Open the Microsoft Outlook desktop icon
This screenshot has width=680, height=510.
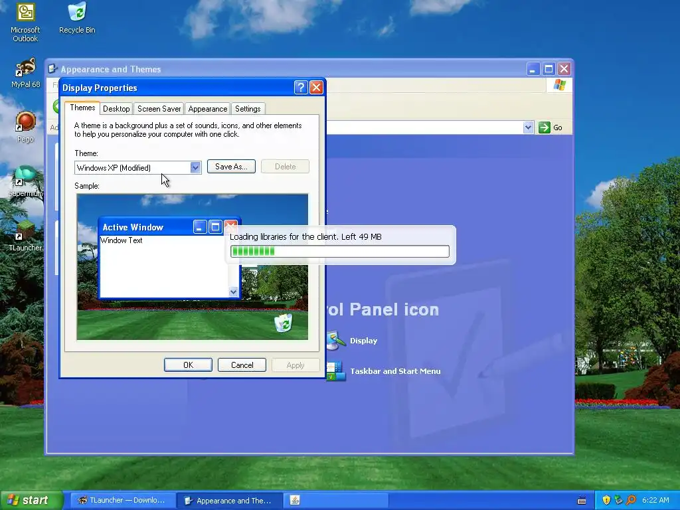(x=25, y=22)
